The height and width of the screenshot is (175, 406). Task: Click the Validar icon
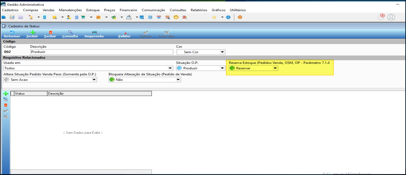(124, 32)
